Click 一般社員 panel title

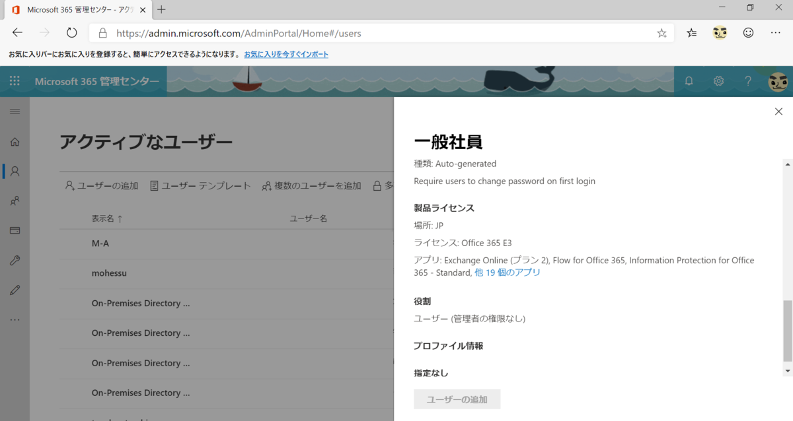(448, 141)
